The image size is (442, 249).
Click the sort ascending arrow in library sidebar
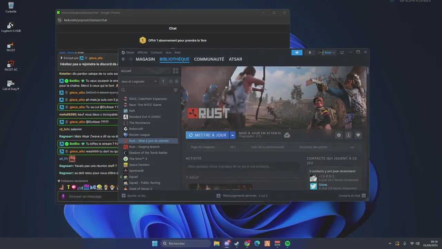163,81
